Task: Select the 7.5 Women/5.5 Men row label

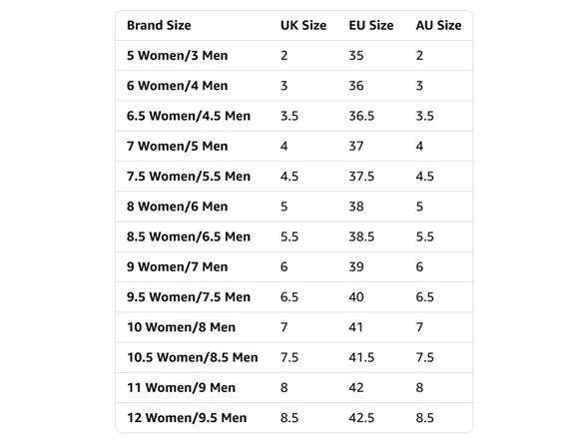Action: point(189,177)
